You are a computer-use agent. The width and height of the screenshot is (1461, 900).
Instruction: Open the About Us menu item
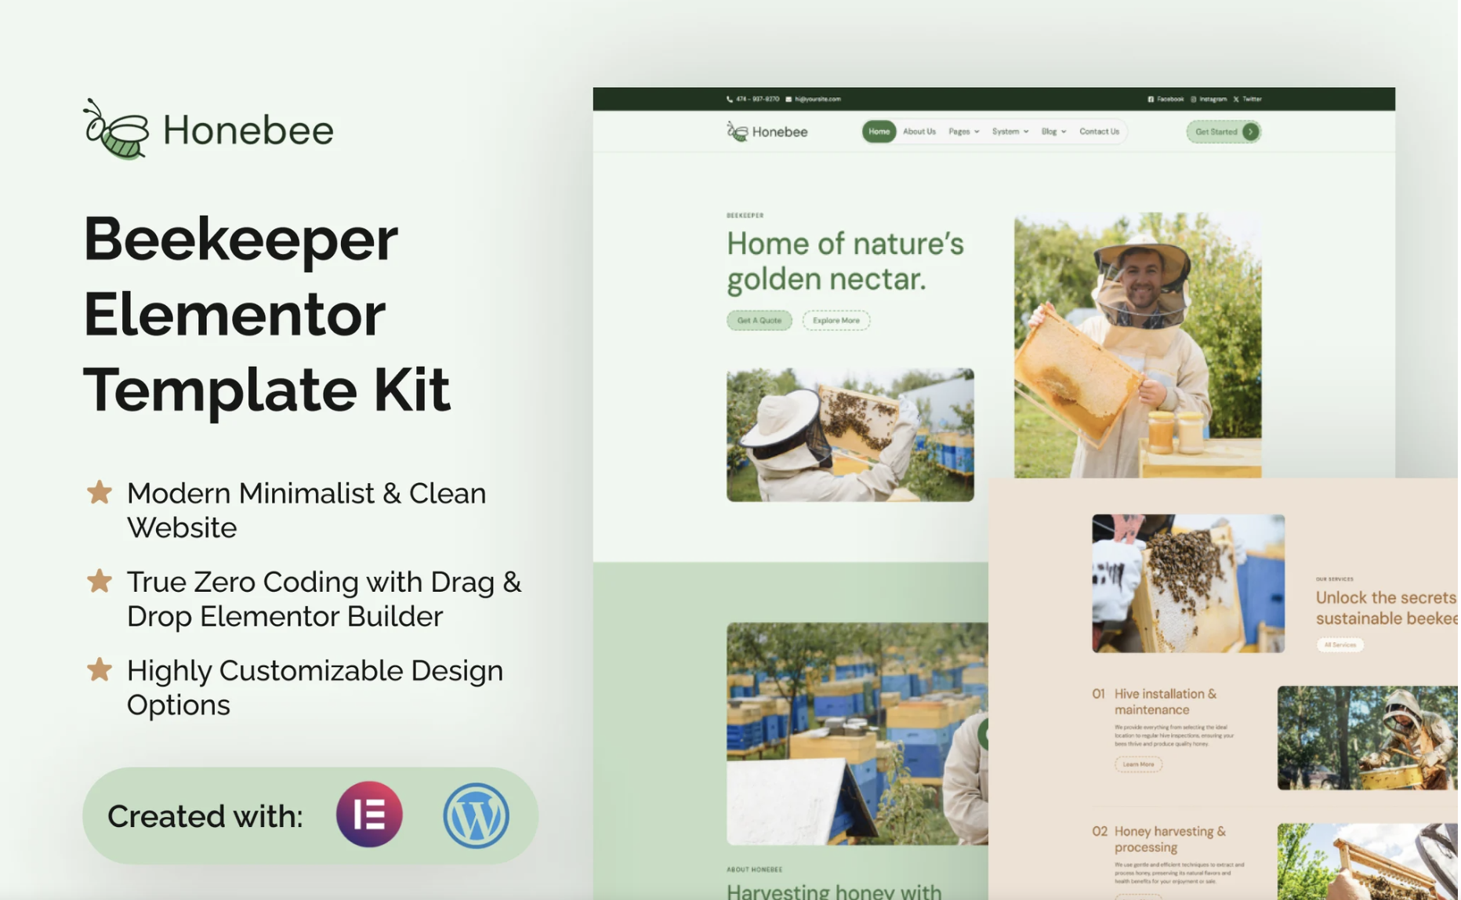(x=919, y=132)
